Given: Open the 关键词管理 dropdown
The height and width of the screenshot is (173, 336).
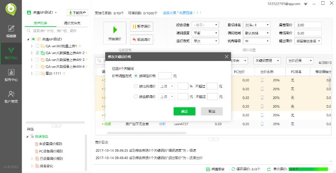Looking at the screenshot, I should click(267, 61).
